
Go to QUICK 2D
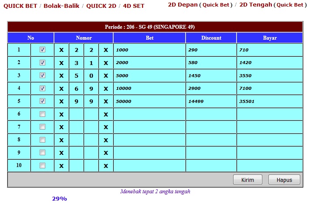(x=101, y=6)
